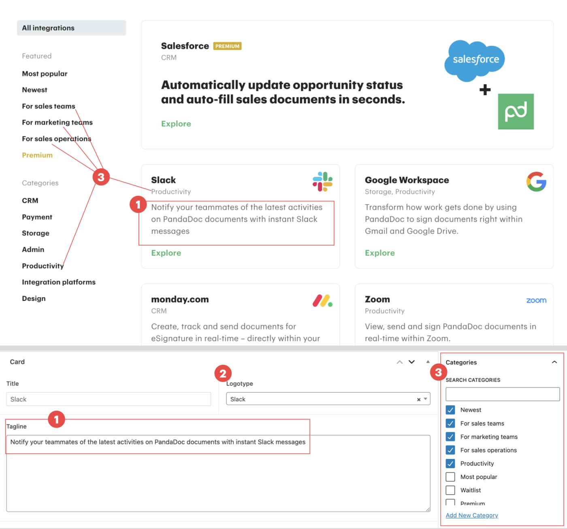Click the Slack logo icon on Slack card
This screenshot has height=529, width=567.
click(x=322, y=182)
